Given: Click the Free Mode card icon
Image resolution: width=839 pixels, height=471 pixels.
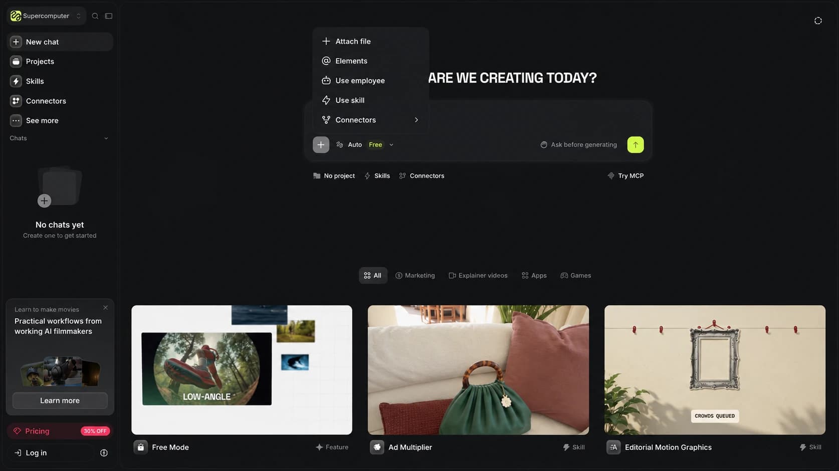Looking at the screenshot, I should [x=141, y=447].
